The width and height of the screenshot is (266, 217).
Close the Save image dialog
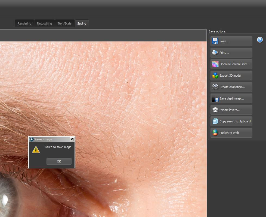point(72,139)
